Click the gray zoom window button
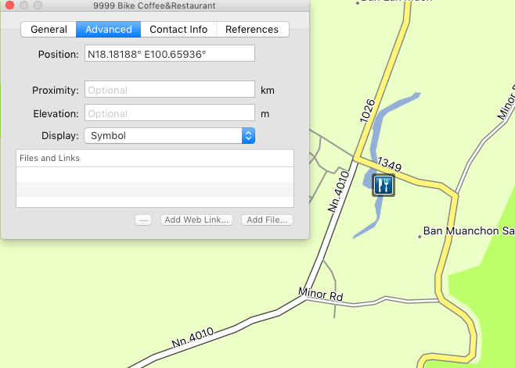 click(37, 6)
